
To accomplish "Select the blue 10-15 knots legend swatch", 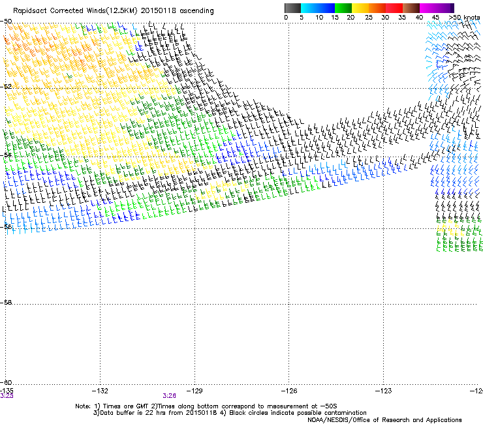I will coord(326,8).
